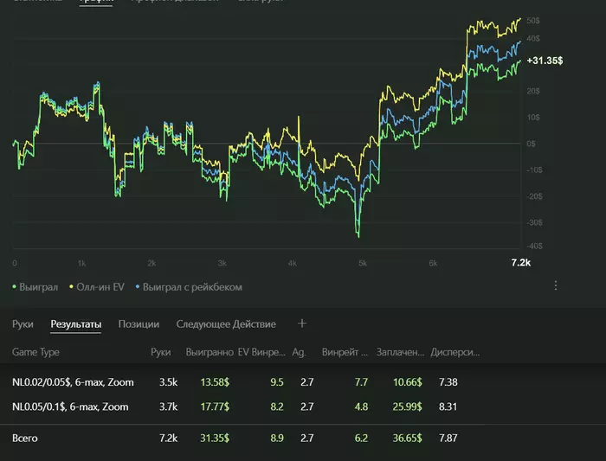The image size is (606, 461).
Task: Click the Выигранно column header
Action: click(210, 352)
